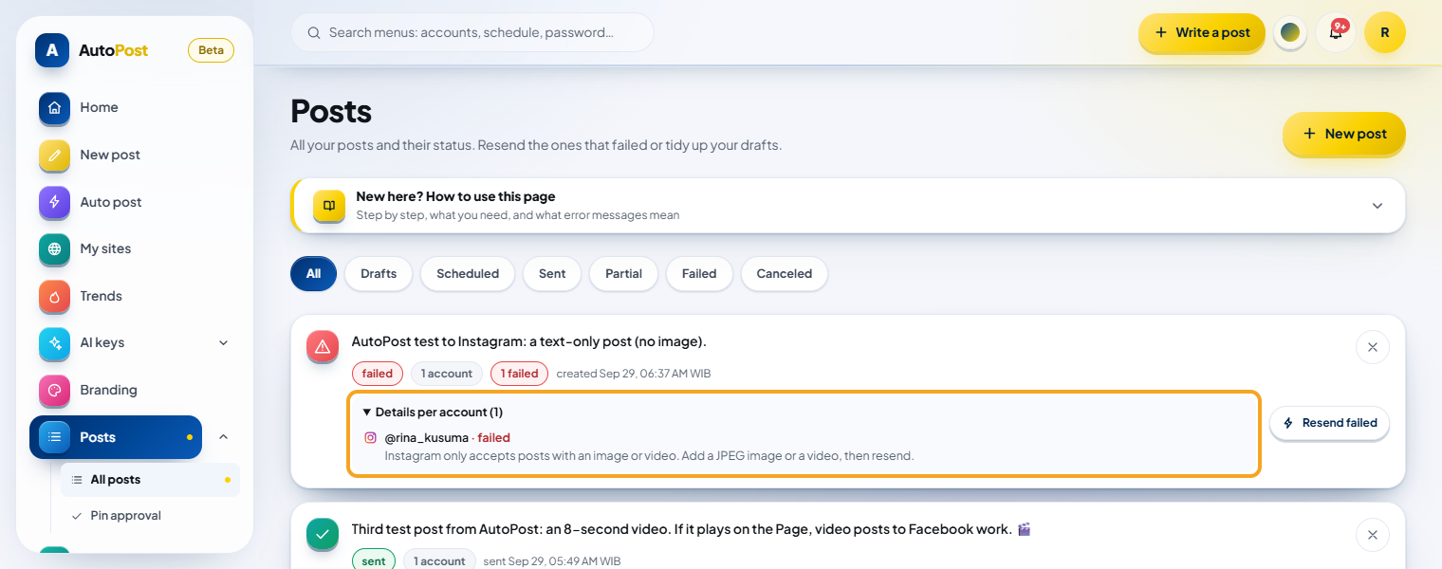Screen dimensions: 1442x569
Task: Click 1 account tag on sent post
Action: coord(439,561)
